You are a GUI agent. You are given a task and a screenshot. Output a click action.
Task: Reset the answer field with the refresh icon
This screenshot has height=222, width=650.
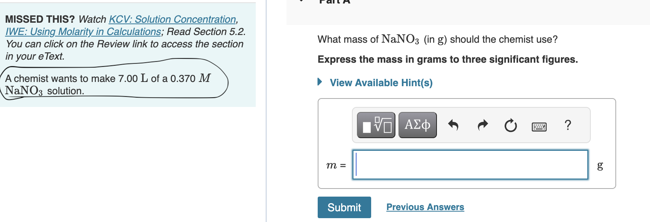tap(510, 124)
